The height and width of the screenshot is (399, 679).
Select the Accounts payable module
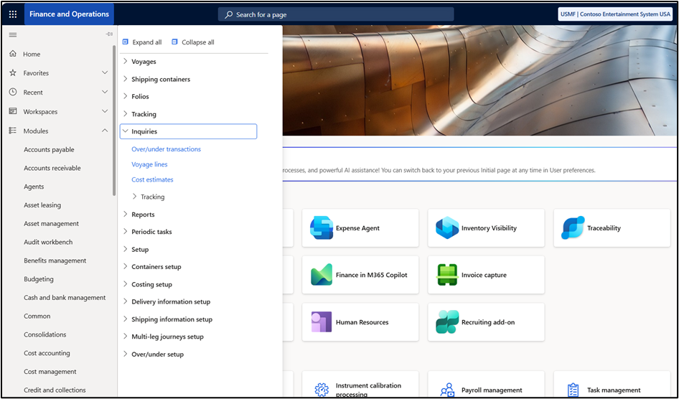pos(49,150)
